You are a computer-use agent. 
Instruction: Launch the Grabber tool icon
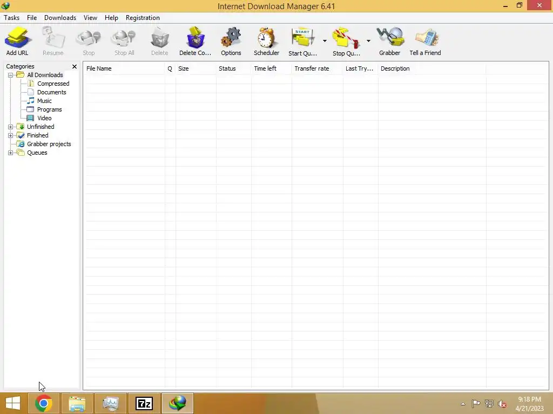pyautogui.click(x=389, y=41)
